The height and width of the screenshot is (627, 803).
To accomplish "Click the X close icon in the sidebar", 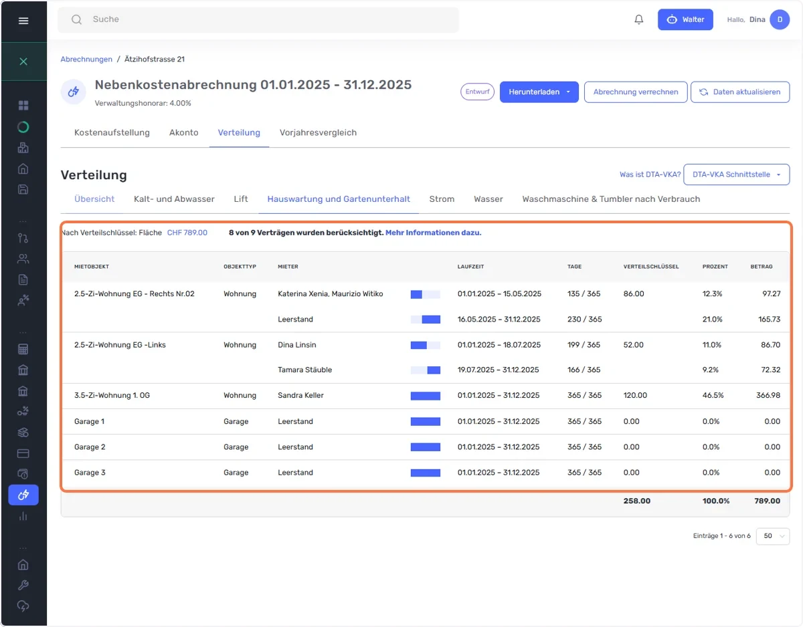I will click(23, 61).
